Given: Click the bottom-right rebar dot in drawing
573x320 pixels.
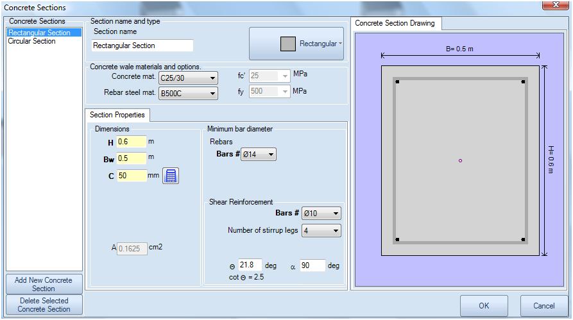Looking at the screenshot, I should coord(524,240).
